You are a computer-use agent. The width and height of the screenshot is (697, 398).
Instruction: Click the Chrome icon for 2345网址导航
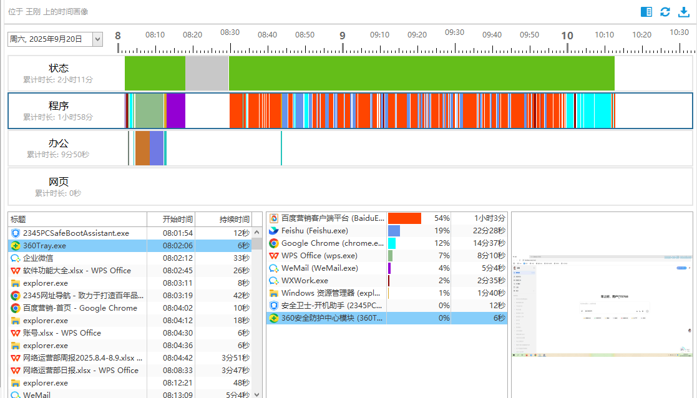(16, 296)
